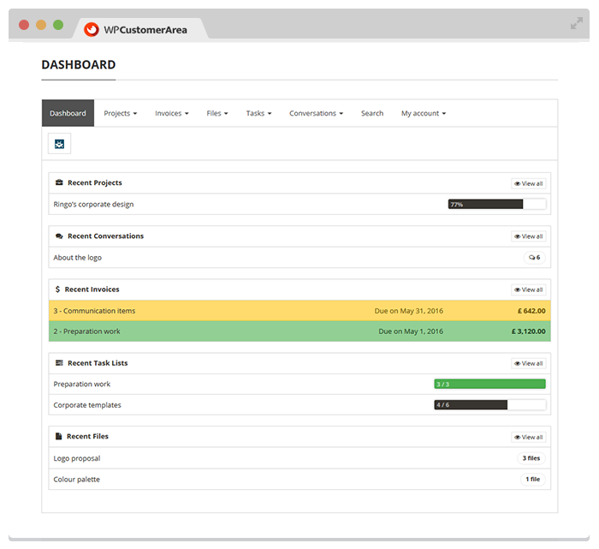The image size is (599, 549).
Task: Click the briefcase icon beside Recent Projects
Action: click(x=59, y=183)
